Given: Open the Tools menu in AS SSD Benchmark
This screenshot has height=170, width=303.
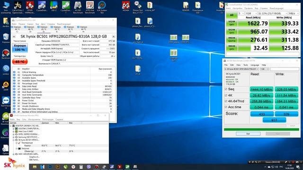Looking at the screenshot, I should [x=246, y=65].
